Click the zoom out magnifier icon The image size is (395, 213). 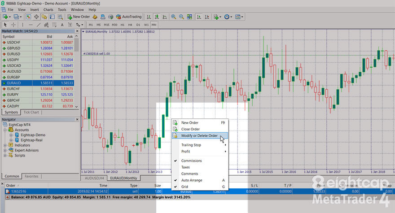click(181, 17)
